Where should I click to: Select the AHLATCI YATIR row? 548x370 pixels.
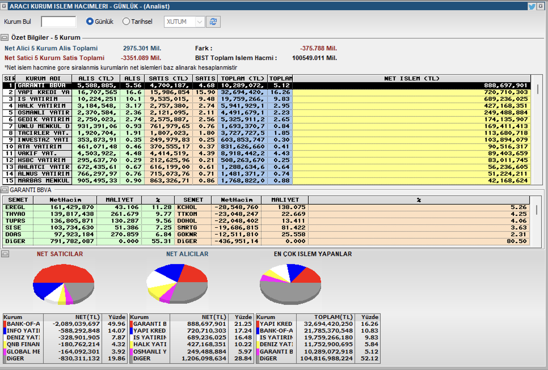(x=267, y=167)
